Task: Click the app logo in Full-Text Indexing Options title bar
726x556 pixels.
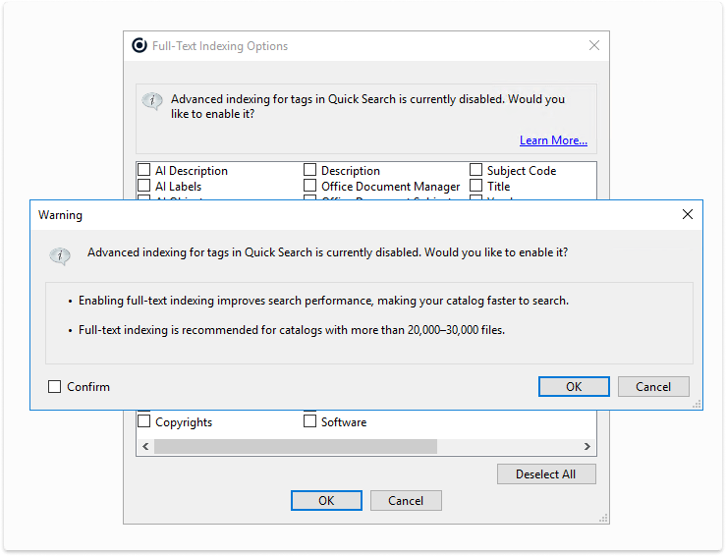Action: tap(140, 45)
